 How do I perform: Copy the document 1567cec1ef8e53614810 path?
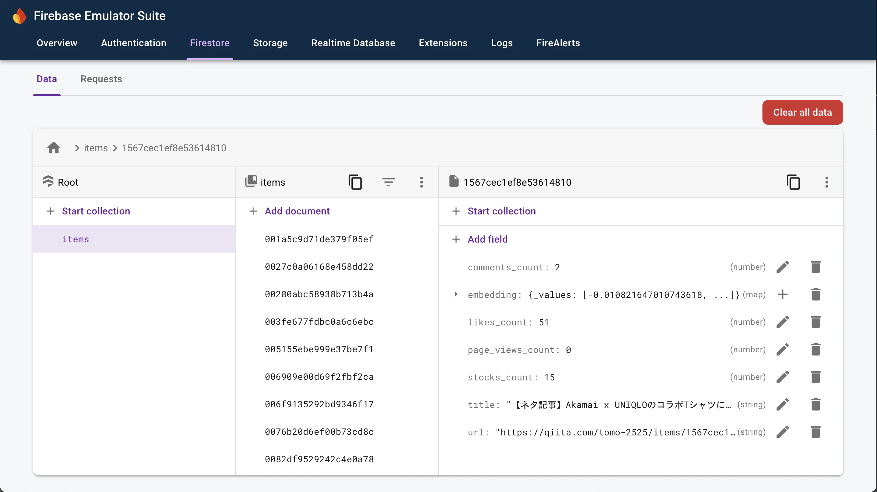click(793, 182)
